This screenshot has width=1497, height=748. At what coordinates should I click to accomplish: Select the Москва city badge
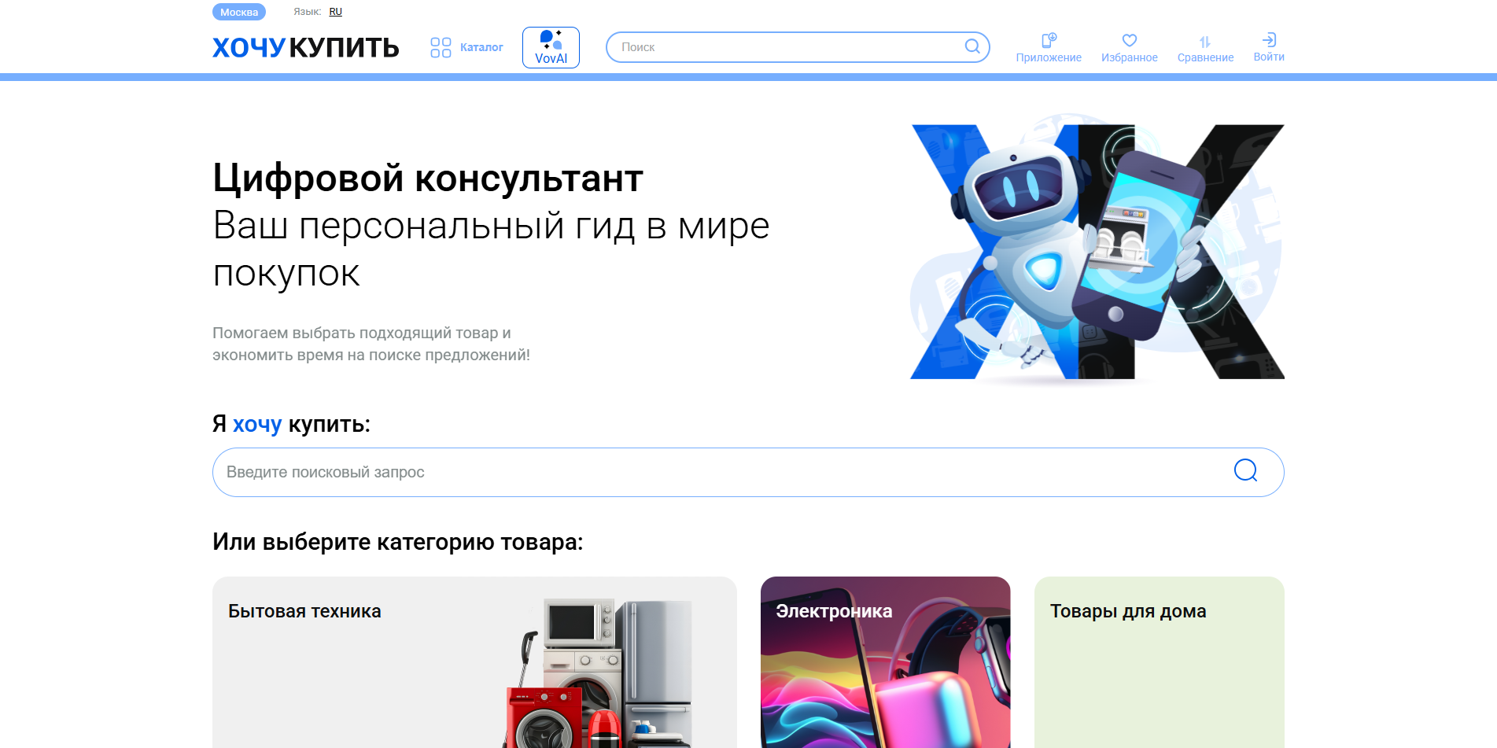click(239, 12)
